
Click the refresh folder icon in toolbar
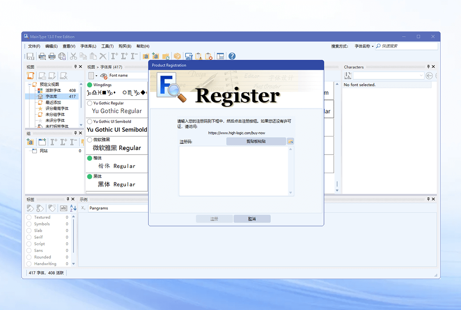click(166, 56)
